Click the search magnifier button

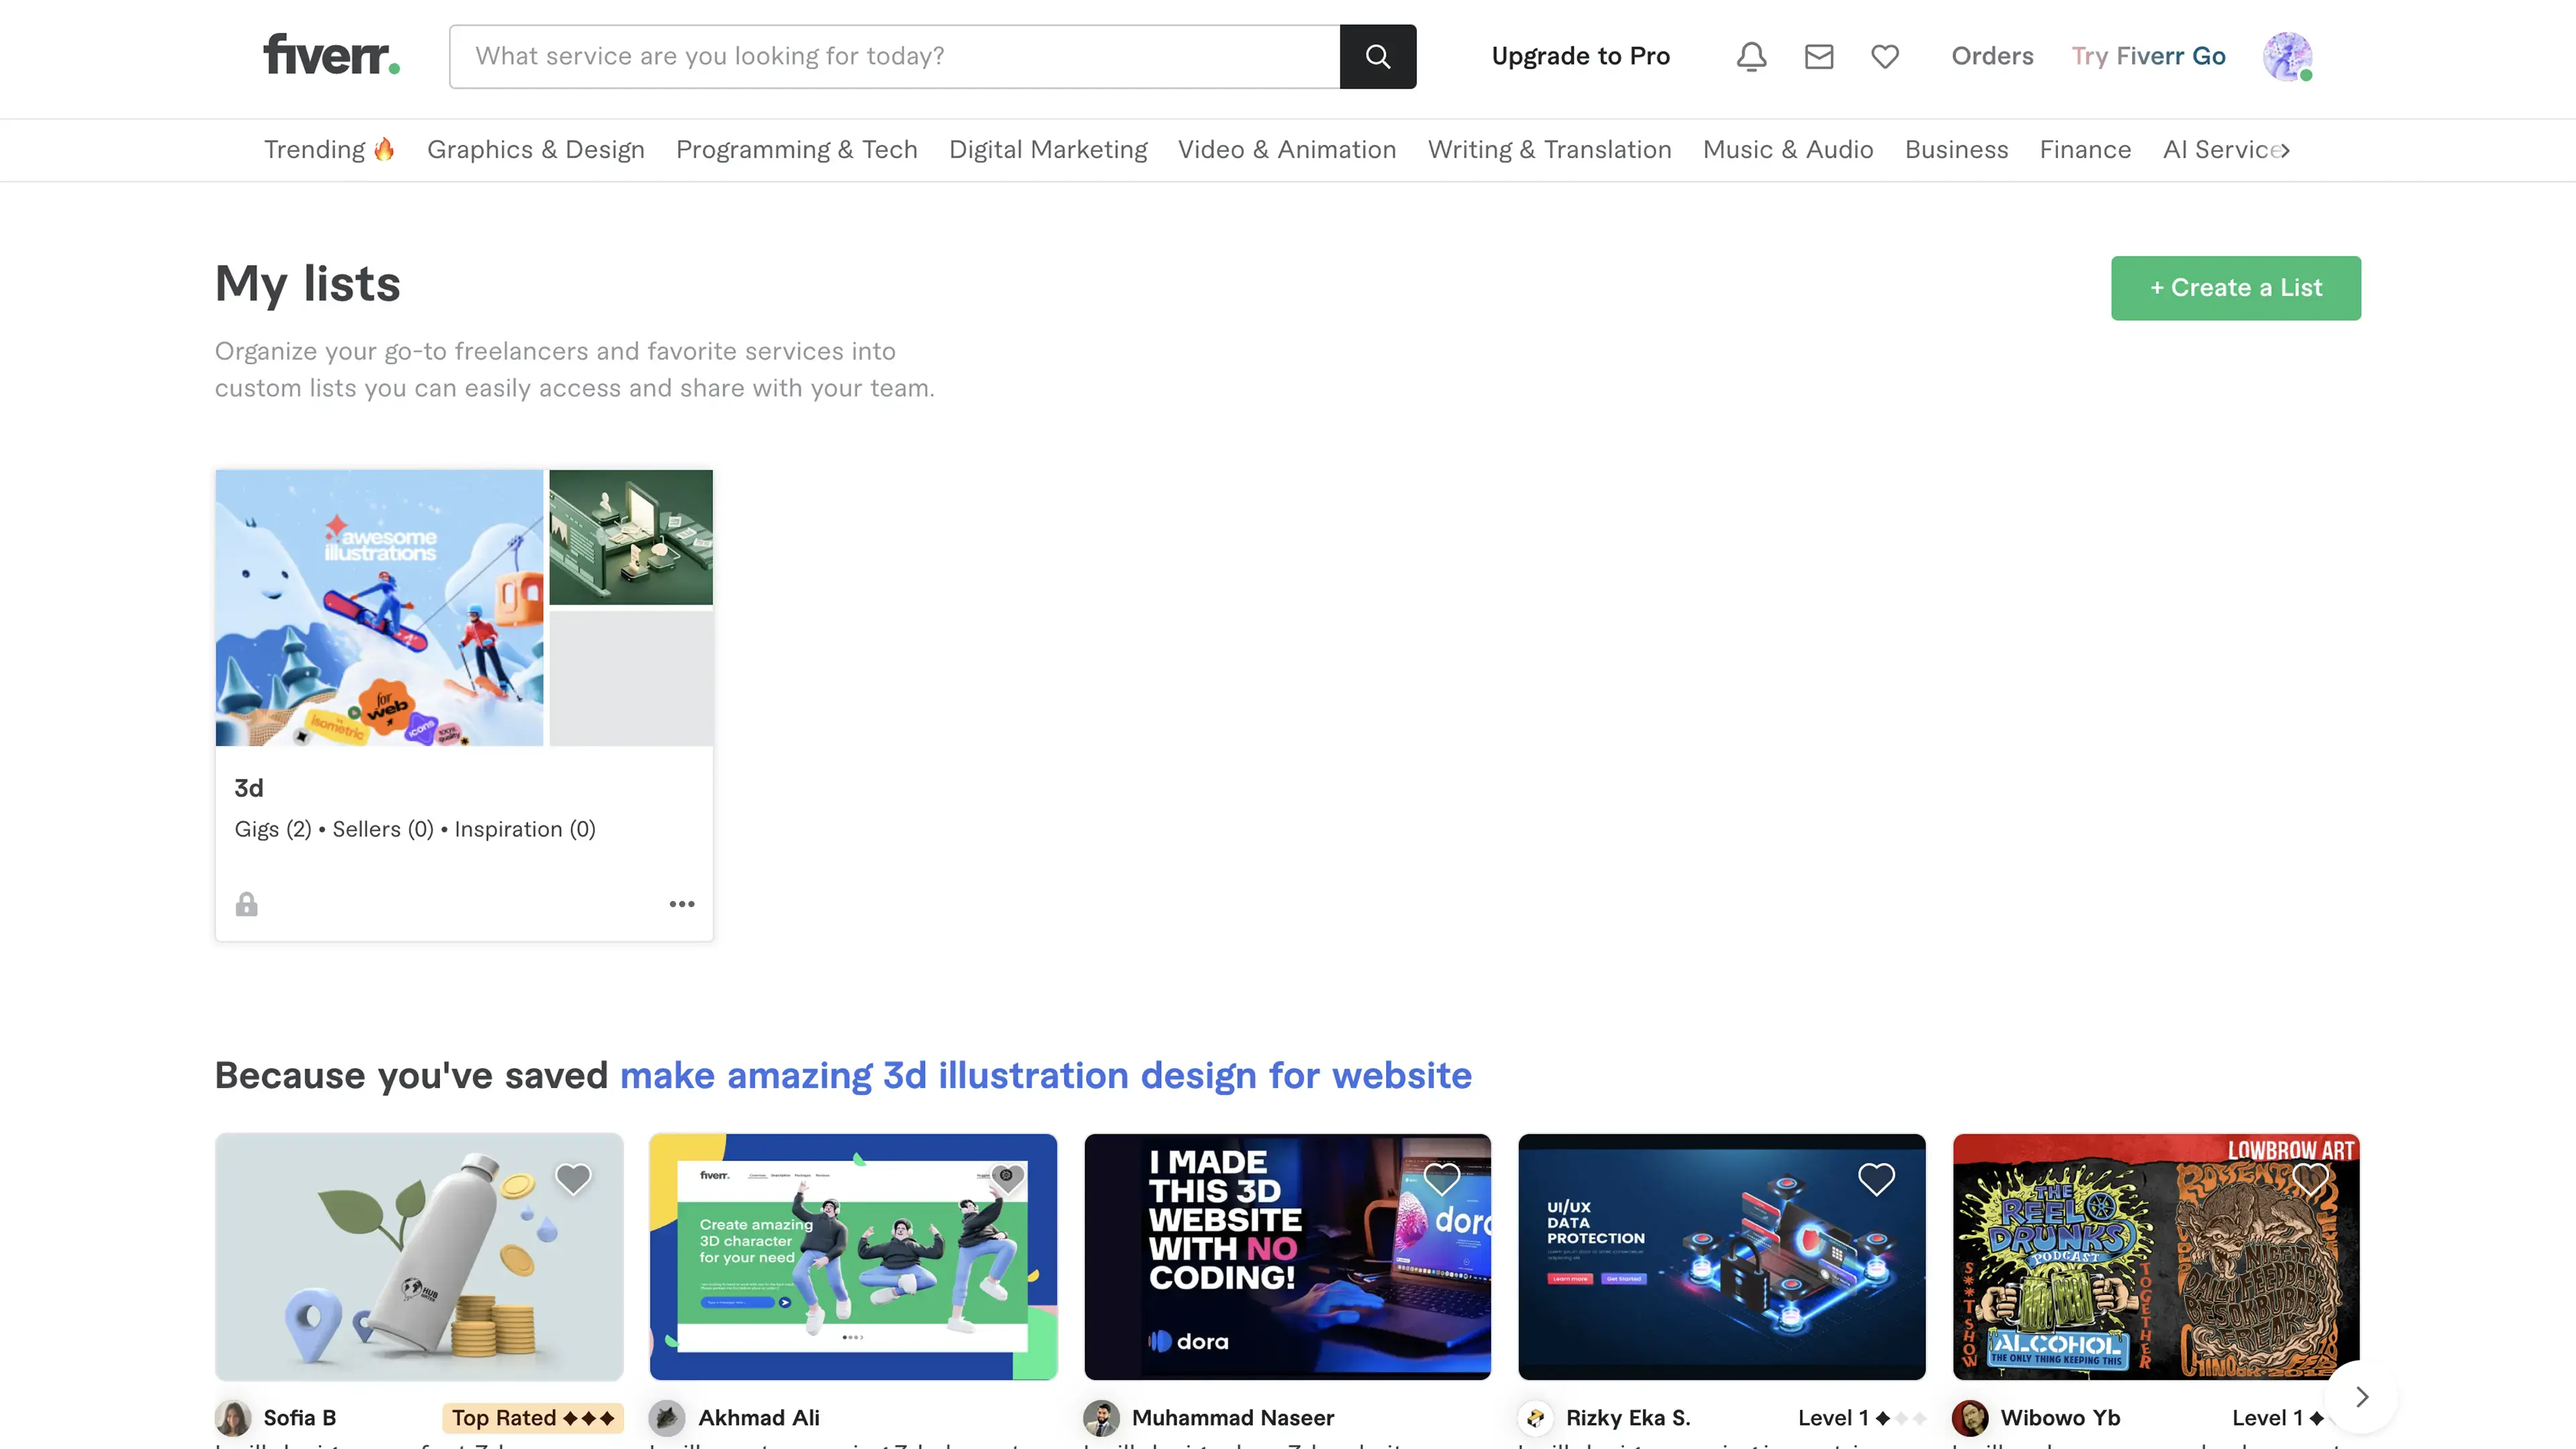point(1377,56)
